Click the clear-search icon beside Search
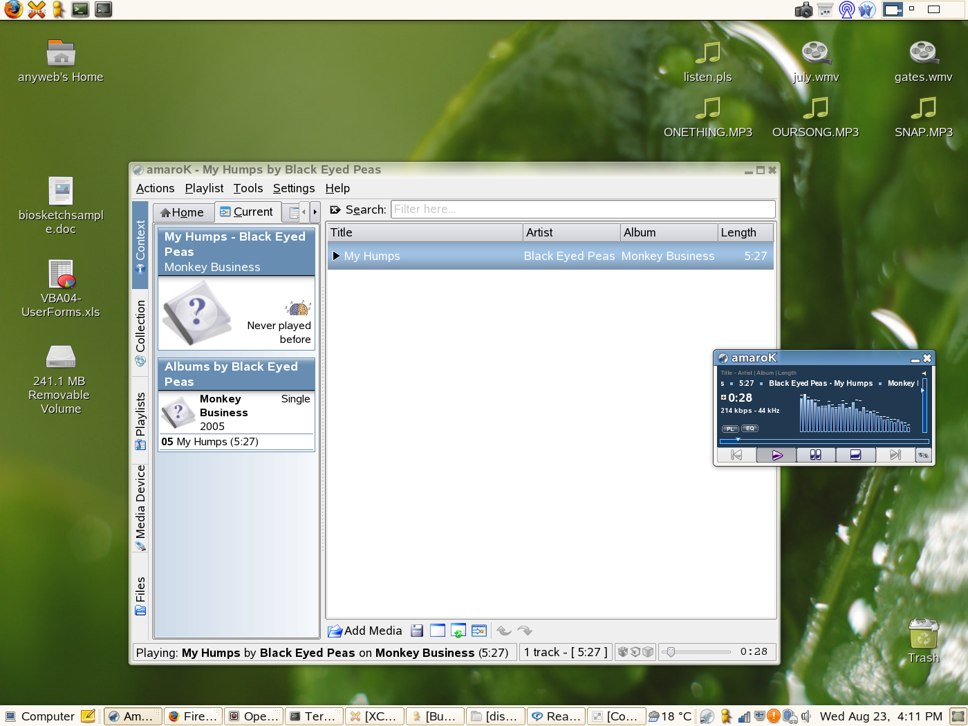968x726 pixels. [x=335, y=210]
